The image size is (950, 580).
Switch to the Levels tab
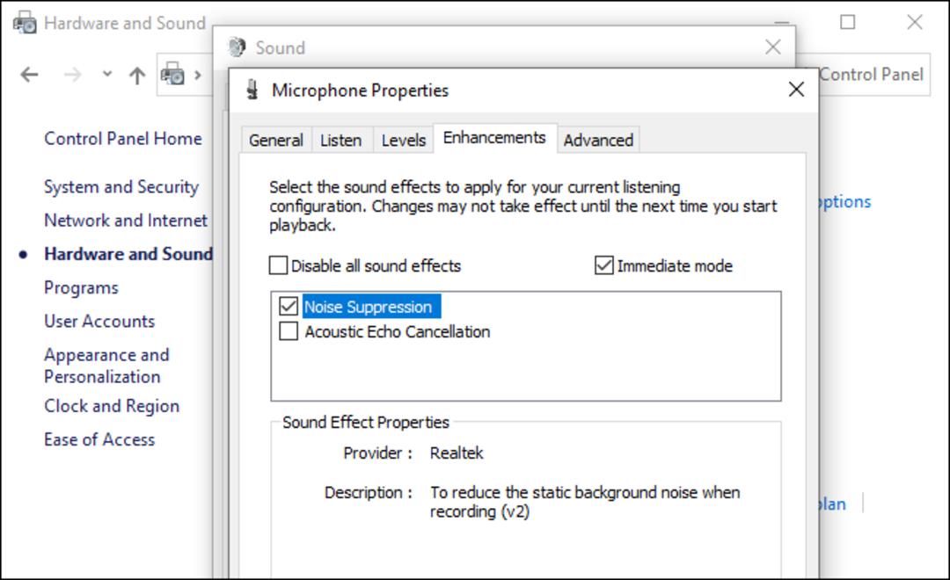pos(404,140)
